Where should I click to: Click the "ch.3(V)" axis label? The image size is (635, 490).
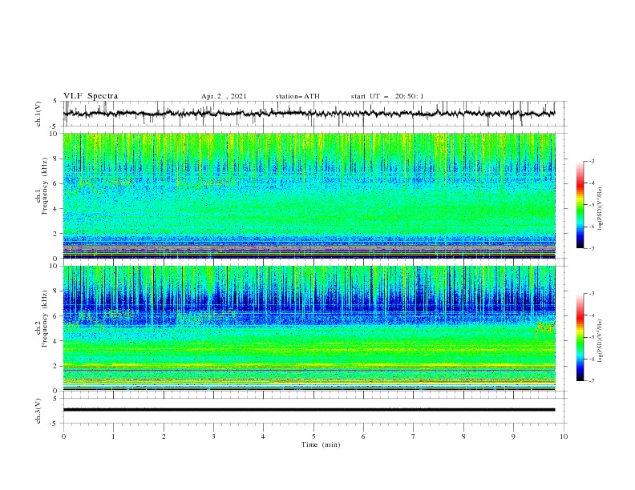coord(38,411)
